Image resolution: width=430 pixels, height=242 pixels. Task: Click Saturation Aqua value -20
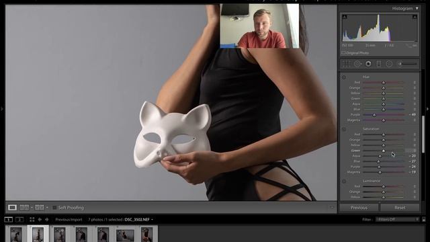pyautogui.click(x=412, y=156)
